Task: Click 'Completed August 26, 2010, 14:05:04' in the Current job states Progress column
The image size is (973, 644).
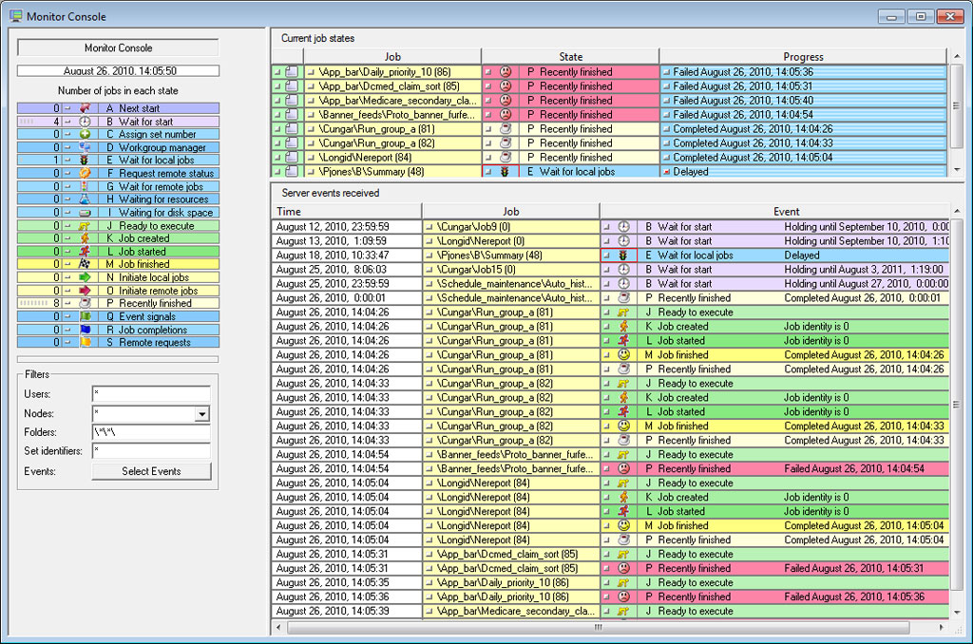Action: (x=753, y=158)
